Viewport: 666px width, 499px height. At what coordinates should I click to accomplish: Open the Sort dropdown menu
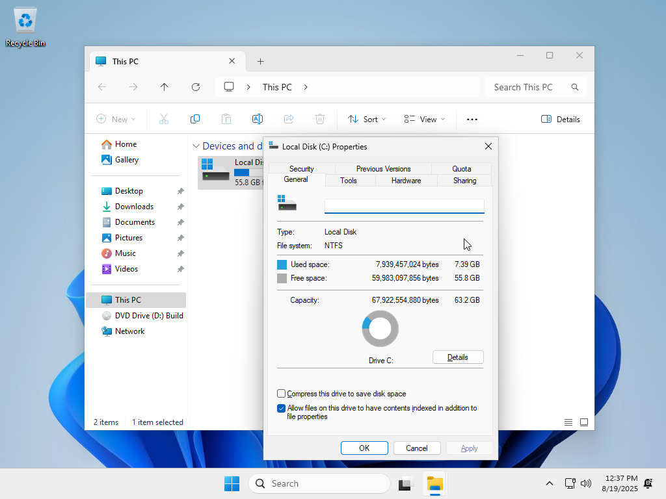coord(367,119)
